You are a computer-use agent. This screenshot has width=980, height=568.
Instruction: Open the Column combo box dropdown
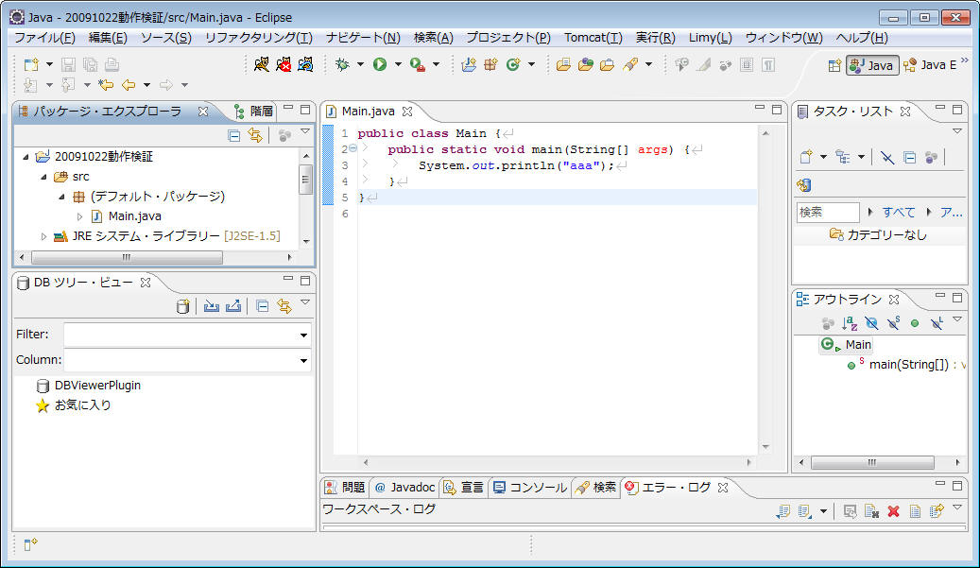[303, 360]
